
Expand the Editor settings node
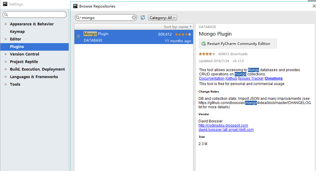click(x=6, y=39)
